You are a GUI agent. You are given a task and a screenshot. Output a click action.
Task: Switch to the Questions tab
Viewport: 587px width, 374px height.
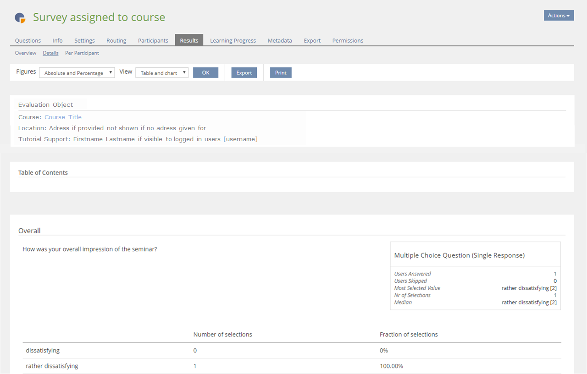(x=28, y=41)
